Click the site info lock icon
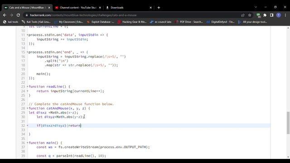The image size is (290, 163). [27, 15]
